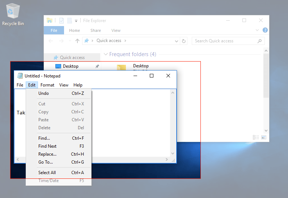Click the Quick access star in address bar
The image size is (288, 198).
[x=86, y=41]
